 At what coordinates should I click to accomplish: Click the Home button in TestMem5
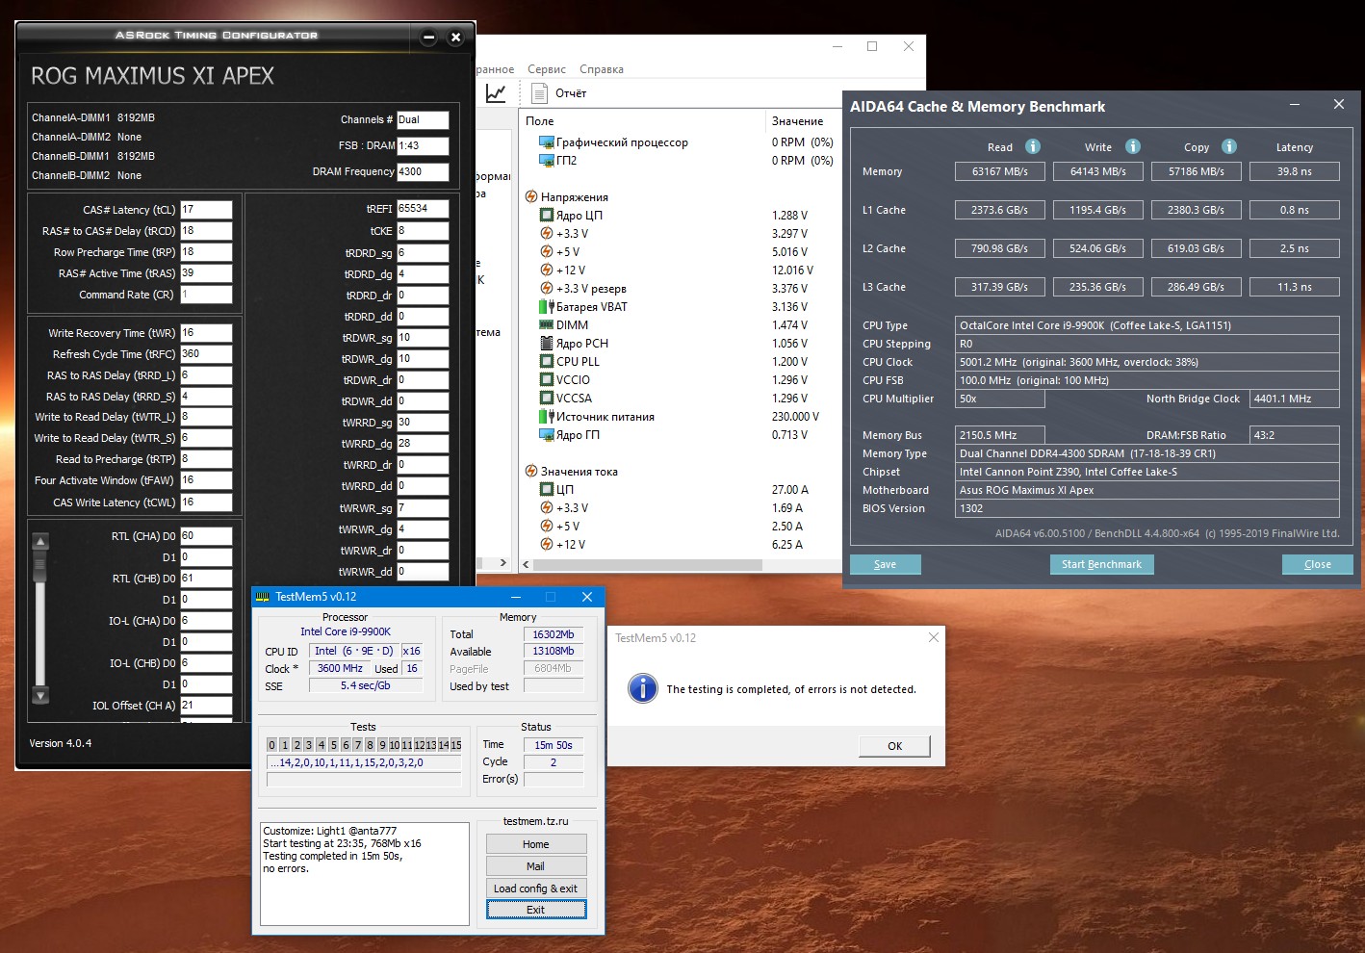pyautogui.click(x=536, y=844)
